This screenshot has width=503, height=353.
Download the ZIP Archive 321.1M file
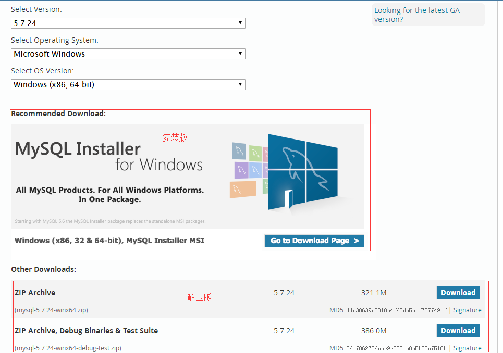point(458,293)
